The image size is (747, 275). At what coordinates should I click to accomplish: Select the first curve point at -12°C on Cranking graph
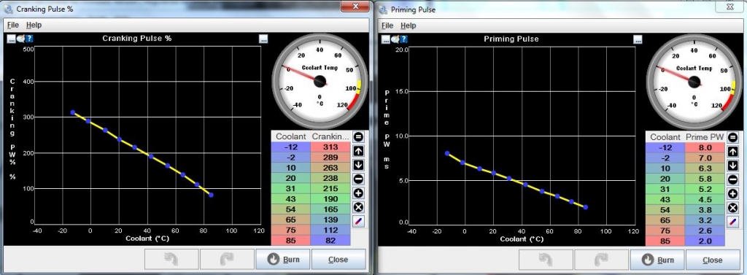click(x=73, y=112)
